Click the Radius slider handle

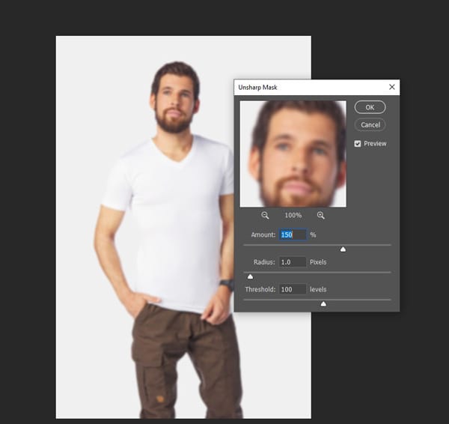(250, 276)
